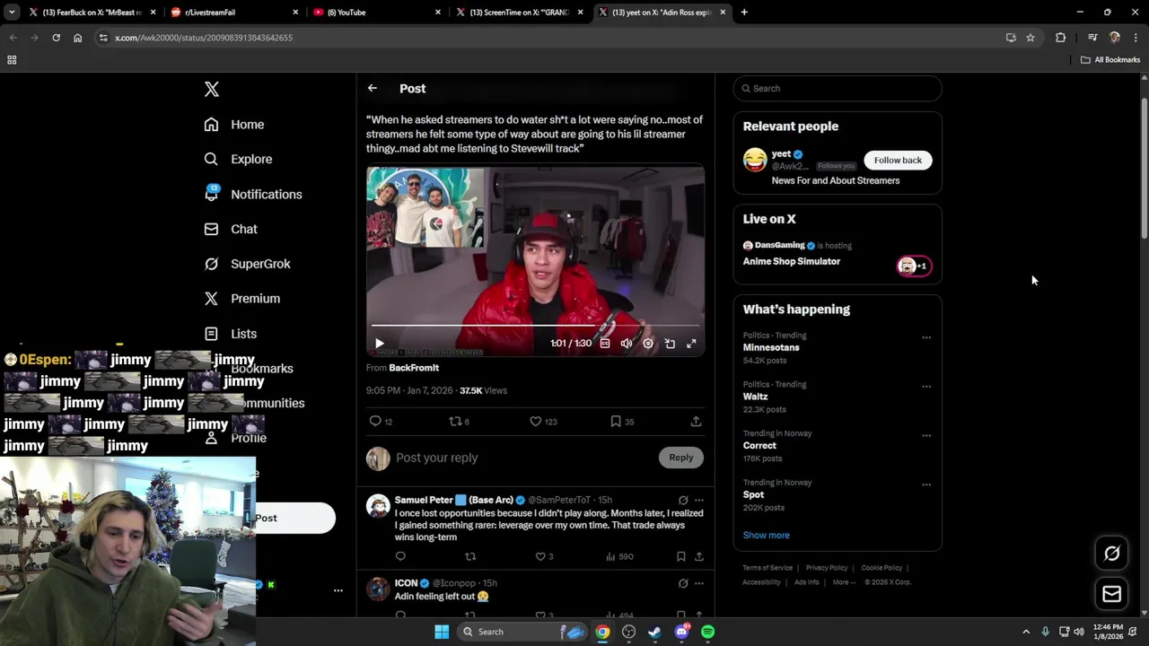Bookmark Samuel Peter's reply
The width and height of the screenshot is (1149, 646).
pyautogui.click(x=680, y=556)
